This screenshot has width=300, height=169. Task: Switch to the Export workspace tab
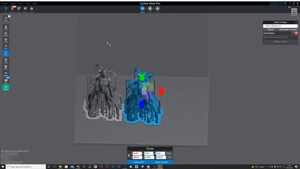pyautogui.click(x=157, y=9)
